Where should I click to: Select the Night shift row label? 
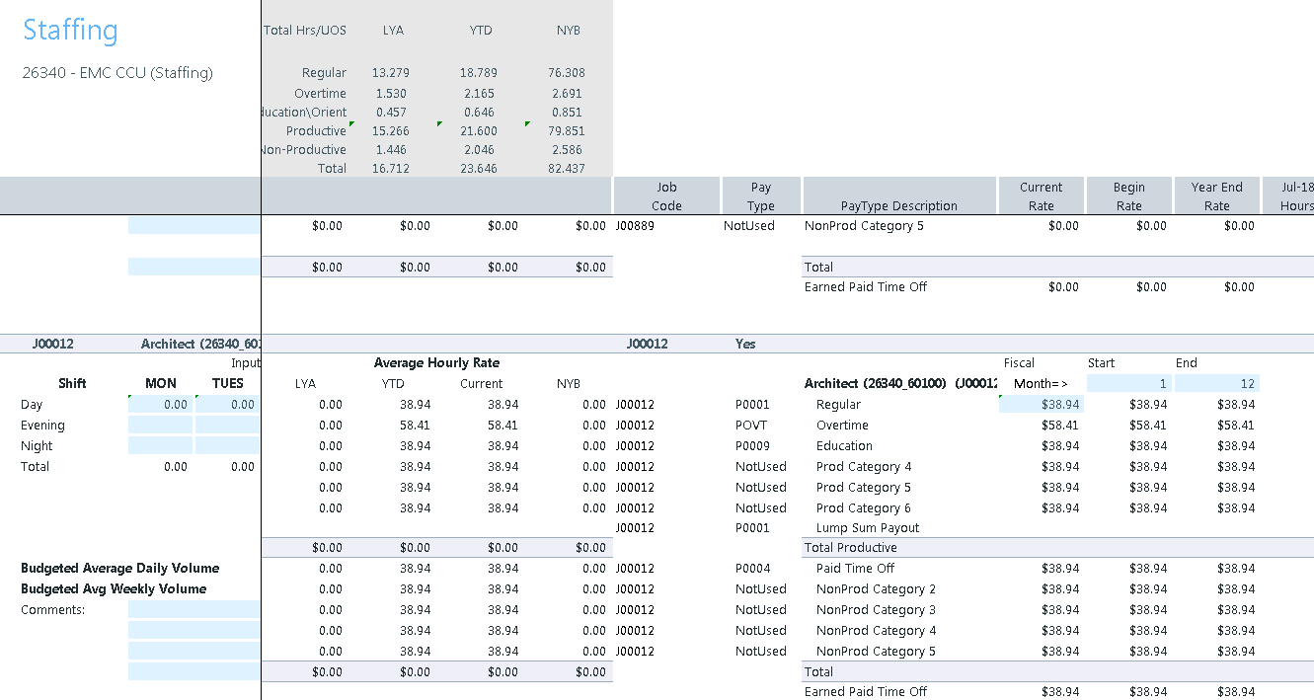(x=37, y=446)
